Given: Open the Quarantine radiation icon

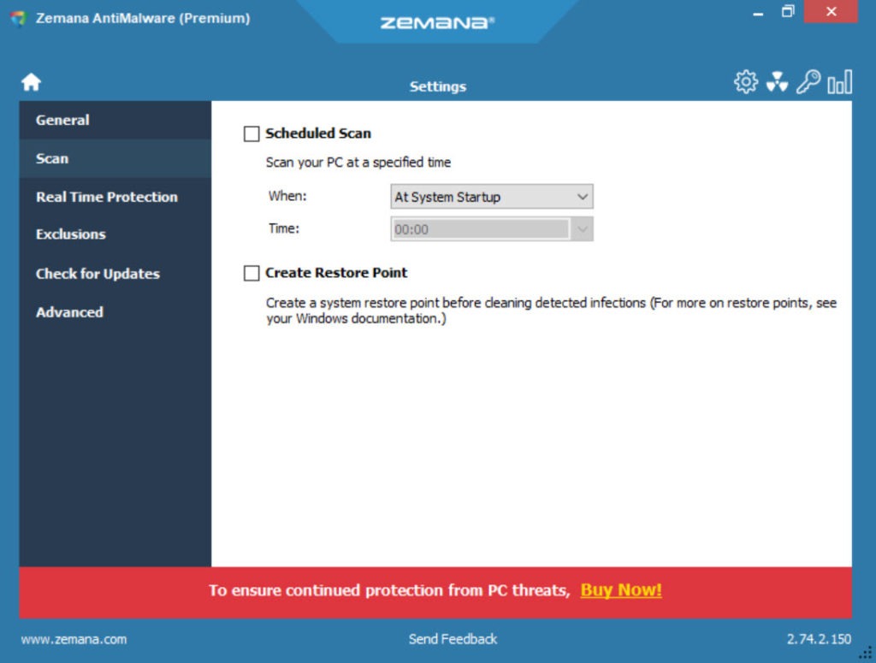Looking at the screenshot, I should pos(777,82).
